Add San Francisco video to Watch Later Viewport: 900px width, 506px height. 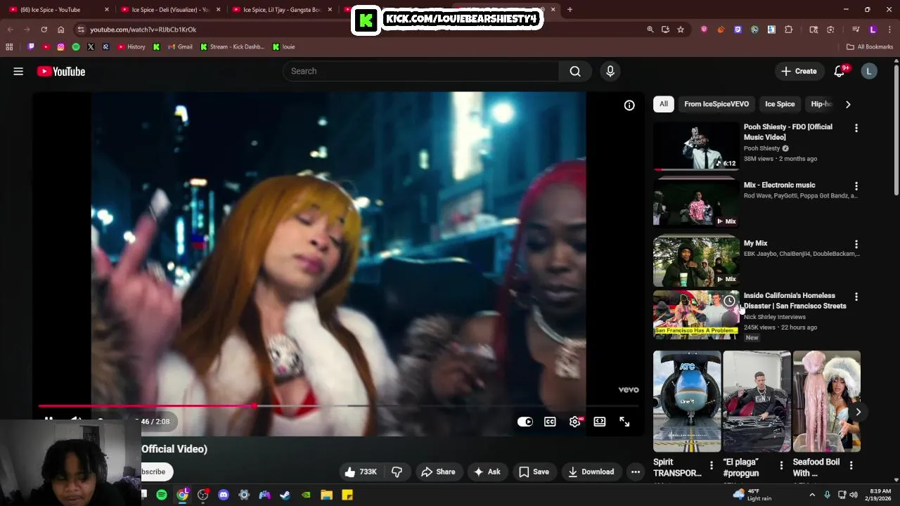coord(729,301)
